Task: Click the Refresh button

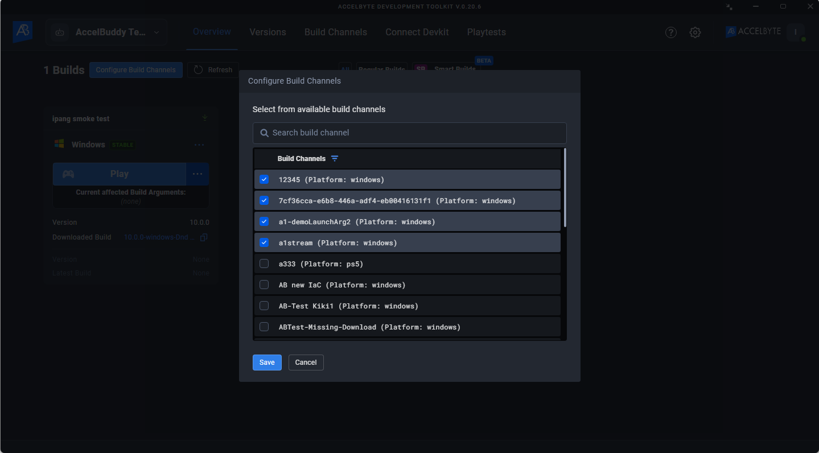Action: tap(213, 70)
